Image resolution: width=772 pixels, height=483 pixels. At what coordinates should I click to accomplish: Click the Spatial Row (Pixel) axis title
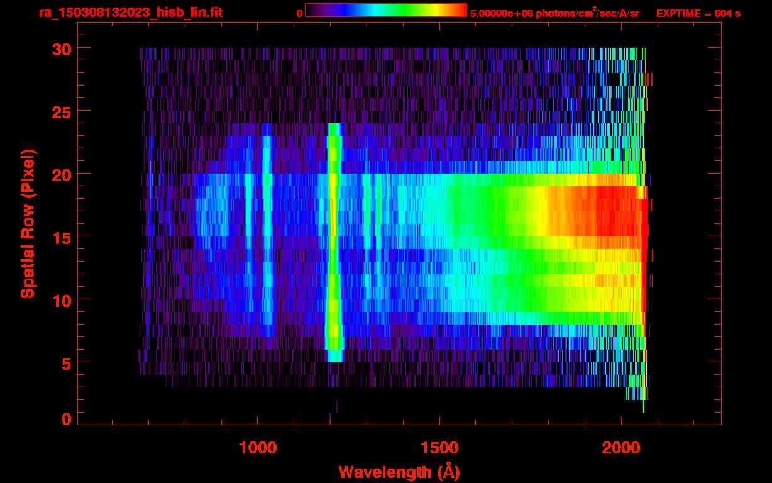(28, 224)
